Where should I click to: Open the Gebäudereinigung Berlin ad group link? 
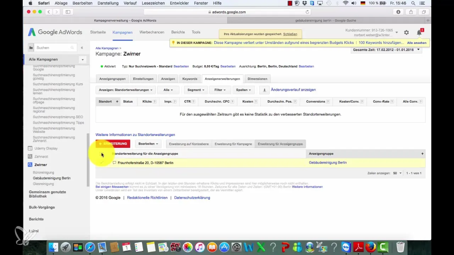click(328, 163)
